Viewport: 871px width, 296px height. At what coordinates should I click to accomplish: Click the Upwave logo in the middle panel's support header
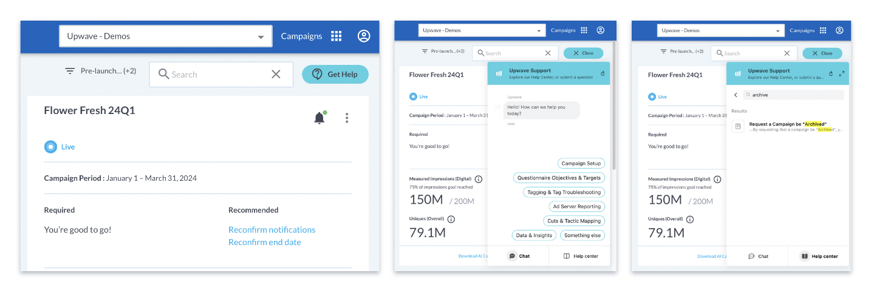499,74
